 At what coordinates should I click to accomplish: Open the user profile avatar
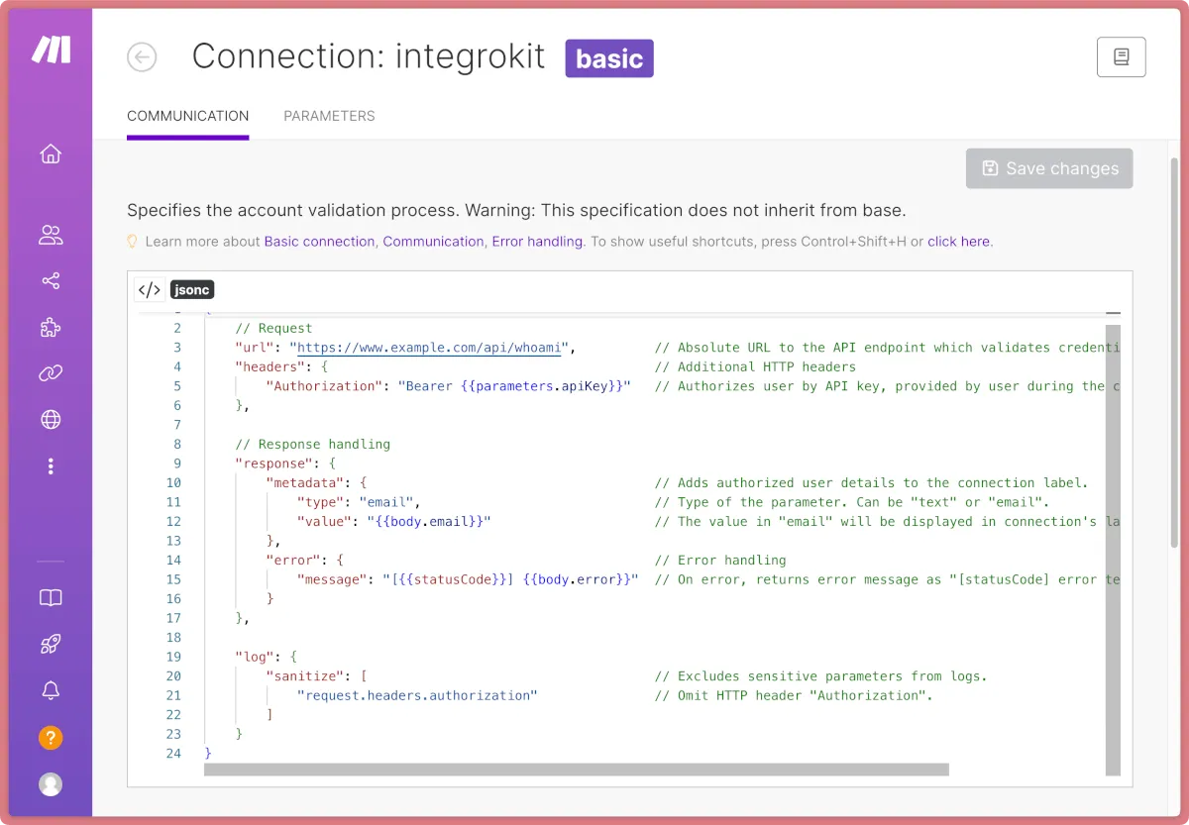tap(51, 784)
